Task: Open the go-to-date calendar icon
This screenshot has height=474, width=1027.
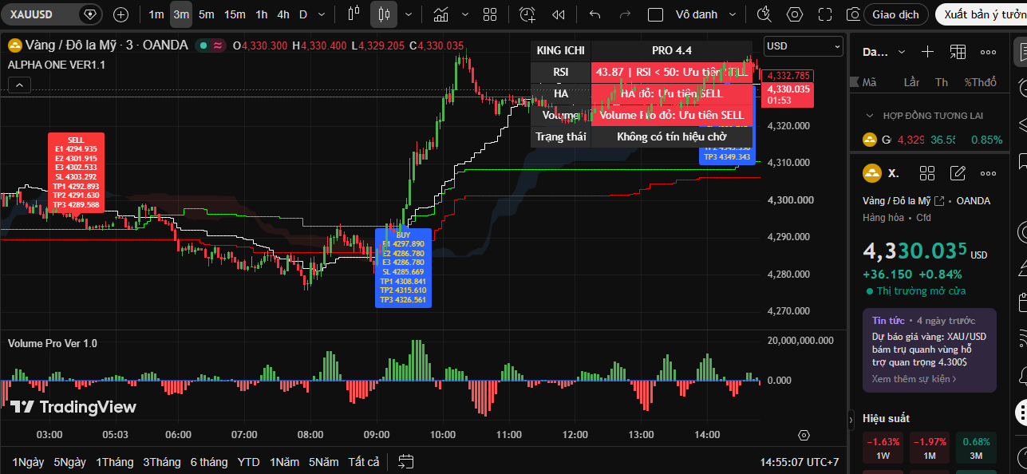Action: coord(406,461)
